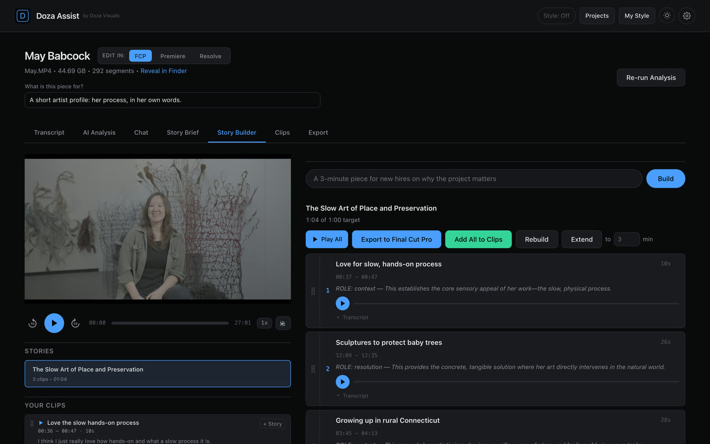710x444 pixels.
Task: Expand Transcript under 'Love for slow' clip
Action: (353, 317)
